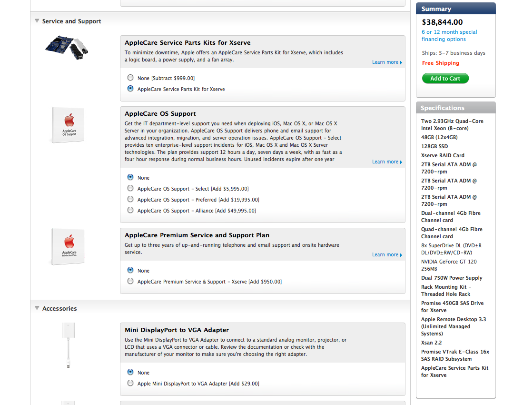Choose Apple Mini DisplayPort to VGA Adapter option
The width and height of the screenshot is (523, 405).
(x=130, y=383)
